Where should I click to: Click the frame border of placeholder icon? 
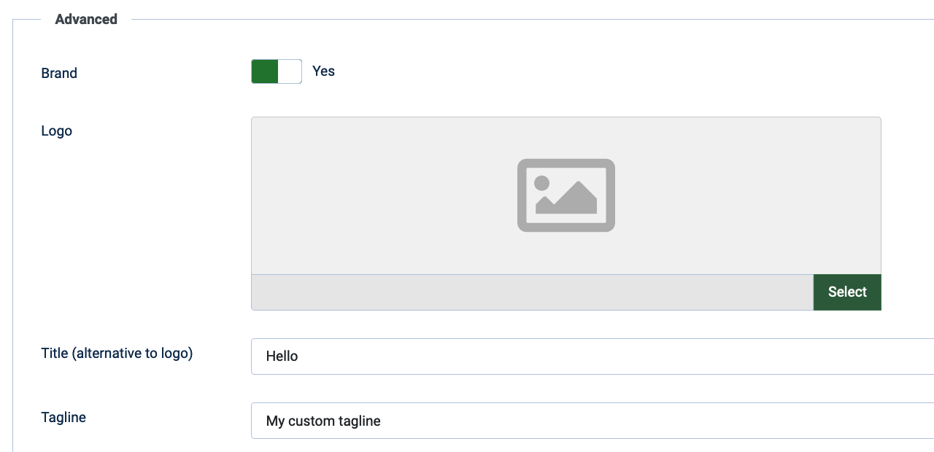[x=566, y=163]
